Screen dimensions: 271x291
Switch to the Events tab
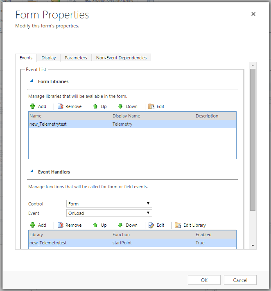coord(26,58)
